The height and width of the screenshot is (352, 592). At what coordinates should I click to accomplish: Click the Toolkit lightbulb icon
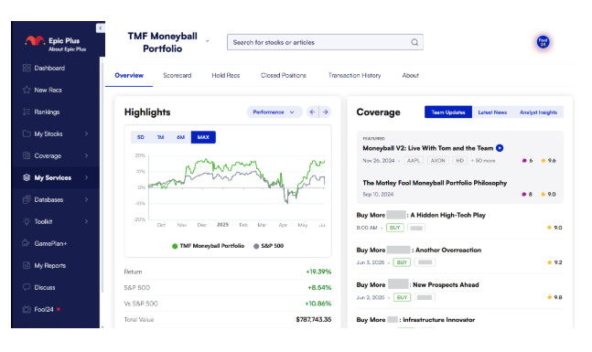27,221
